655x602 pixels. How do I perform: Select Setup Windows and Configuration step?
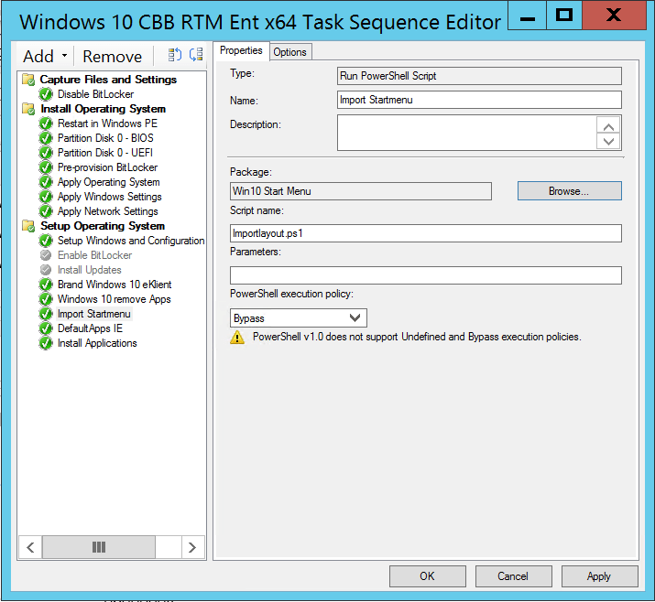click(131, 241)
